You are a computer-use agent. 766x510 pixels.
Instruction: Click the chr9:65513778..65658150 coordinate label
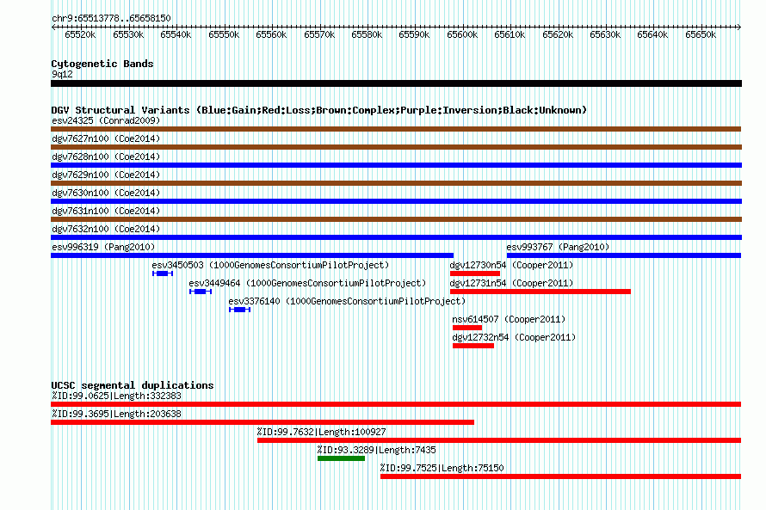click(x=111, y=18)
